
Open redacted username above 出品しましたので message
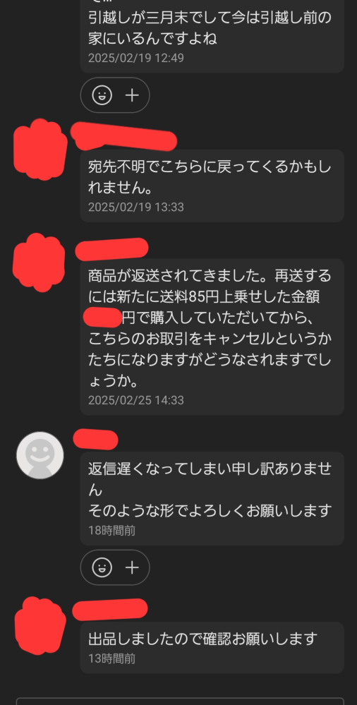pyautogui.click(x=109, y=609)
